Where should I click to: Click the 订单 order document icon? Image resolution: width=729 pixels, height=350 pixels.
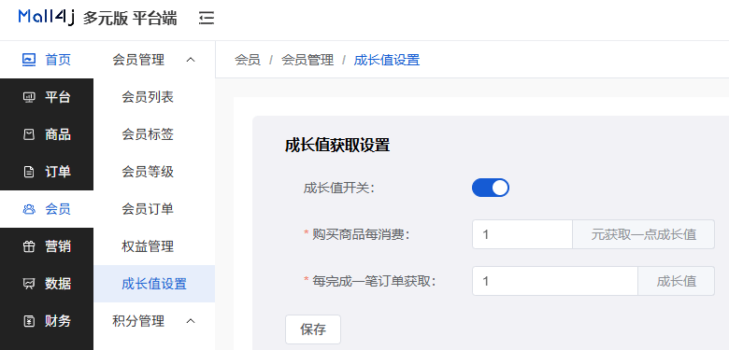pyautogui.click(x=29, y=172)
